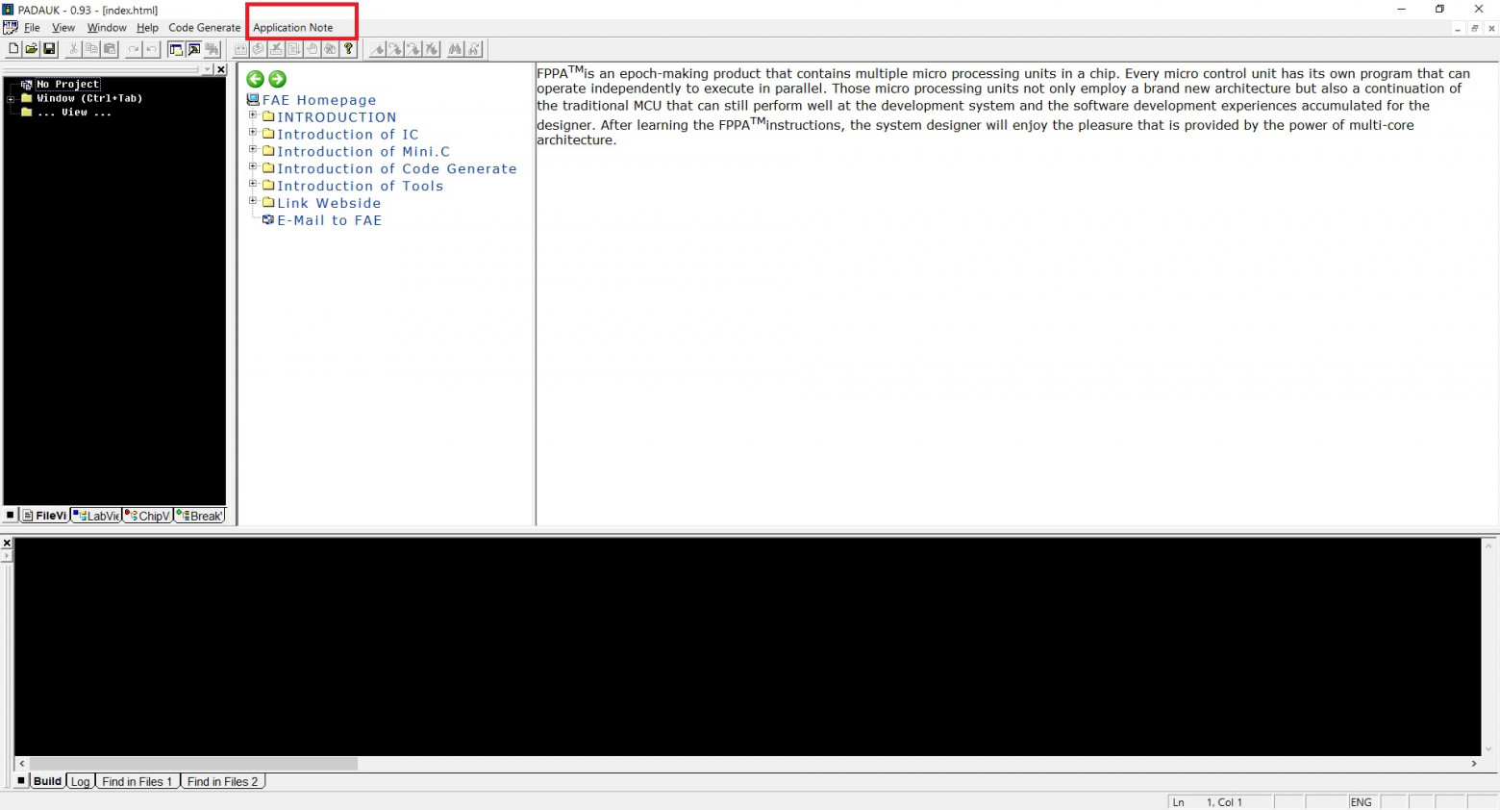1500x810 pixels.
Task: Click the PADAUK app icon in menu bar
Action: pyautogui.click(x=11, y=28)
